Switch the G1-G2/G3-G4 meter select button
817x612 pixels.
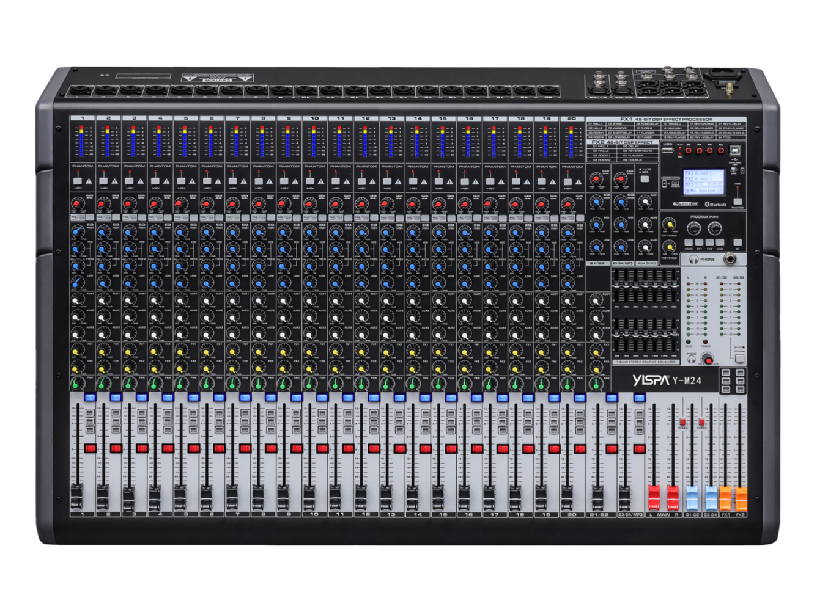740,359
